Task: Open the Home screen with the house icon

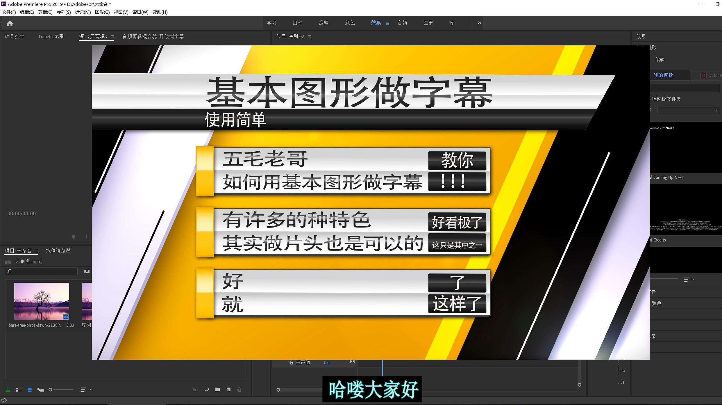Action: click(x=10, y=24)
